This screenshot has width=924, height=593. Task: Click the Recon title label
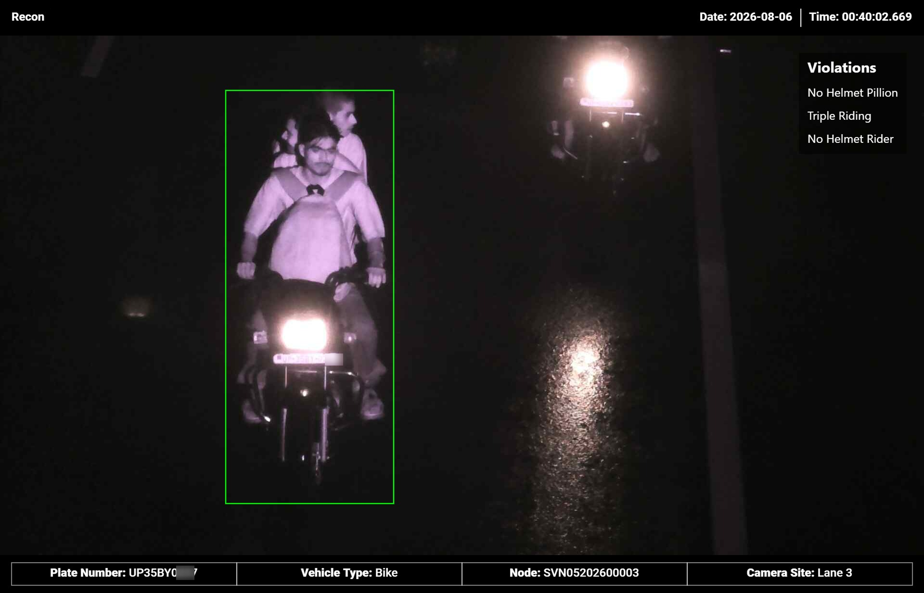click(28, 17)
